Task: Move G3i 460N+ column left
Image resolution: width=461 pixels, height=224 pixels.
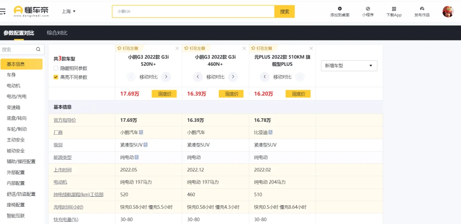Action: pyautogui.click(x=198, y=77)
